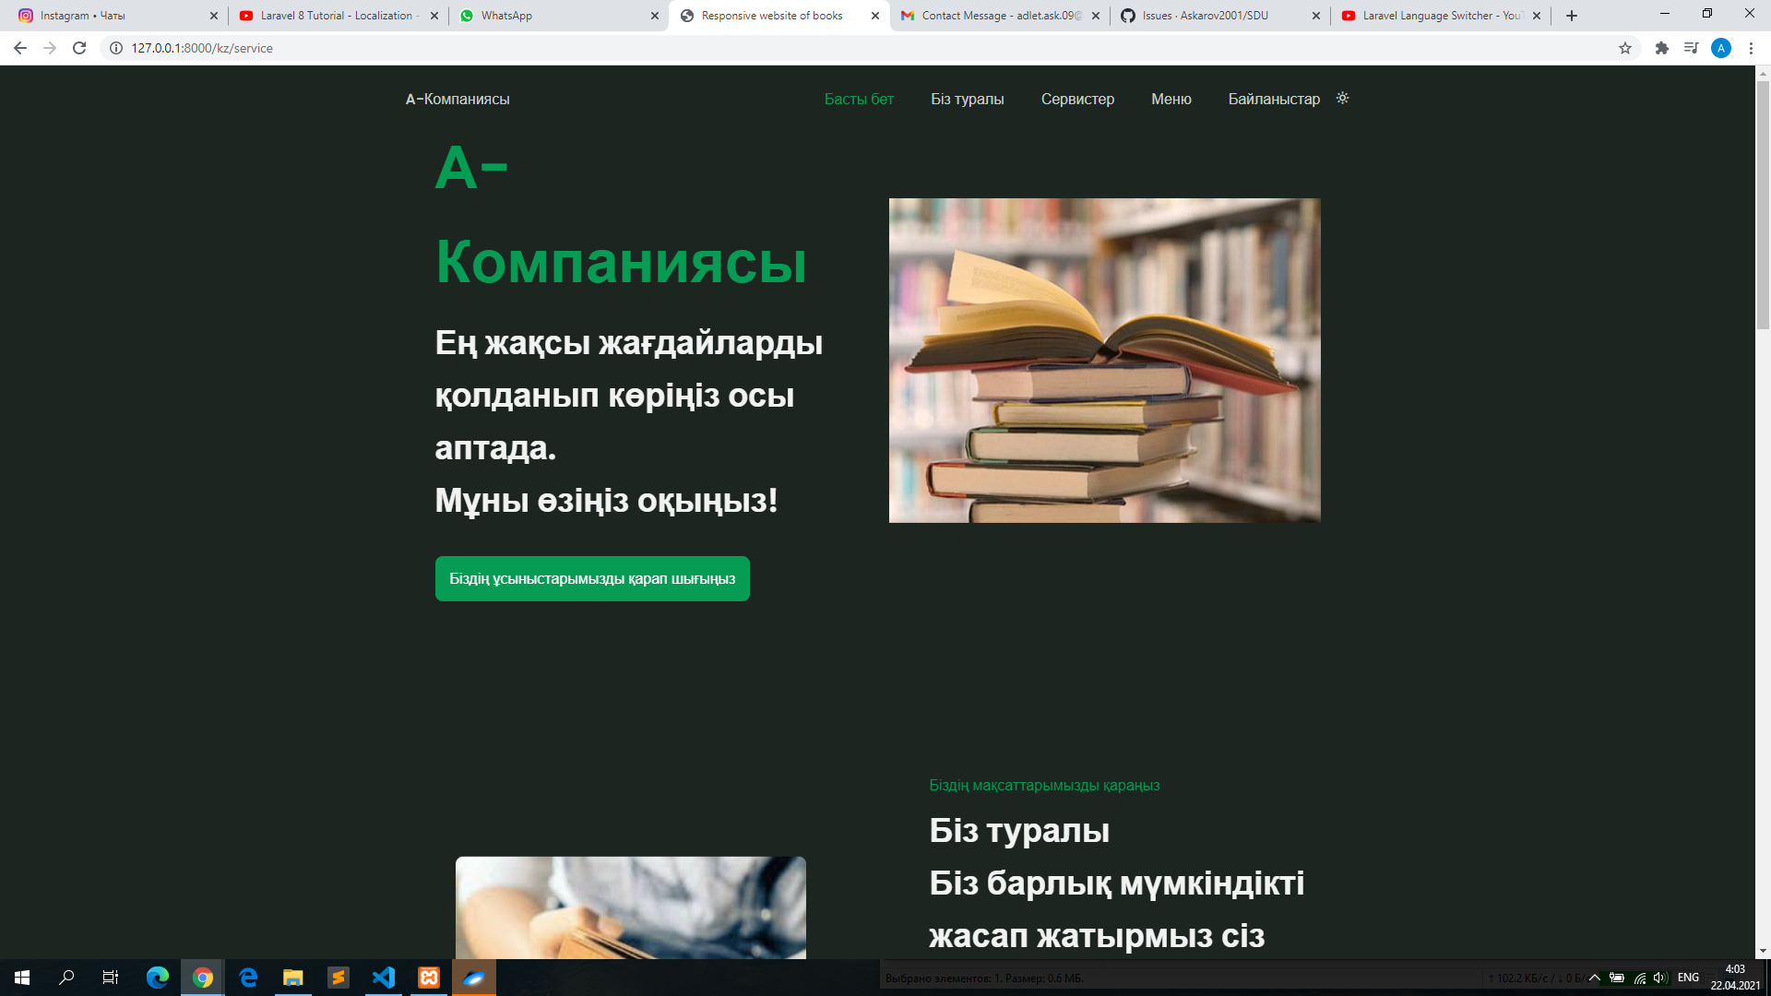Click the 'Біздің мақсаттарымызды қараңыз' link
Viewport: 1771px width, 996px height.
click(x=1044, y=786)
